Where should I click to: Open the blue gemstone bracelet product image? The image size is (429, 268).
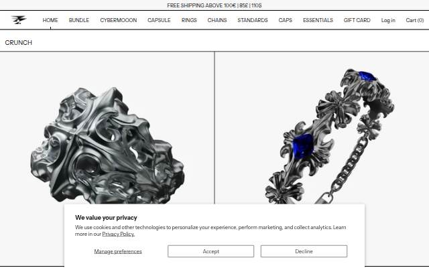(x=322, y=128)
